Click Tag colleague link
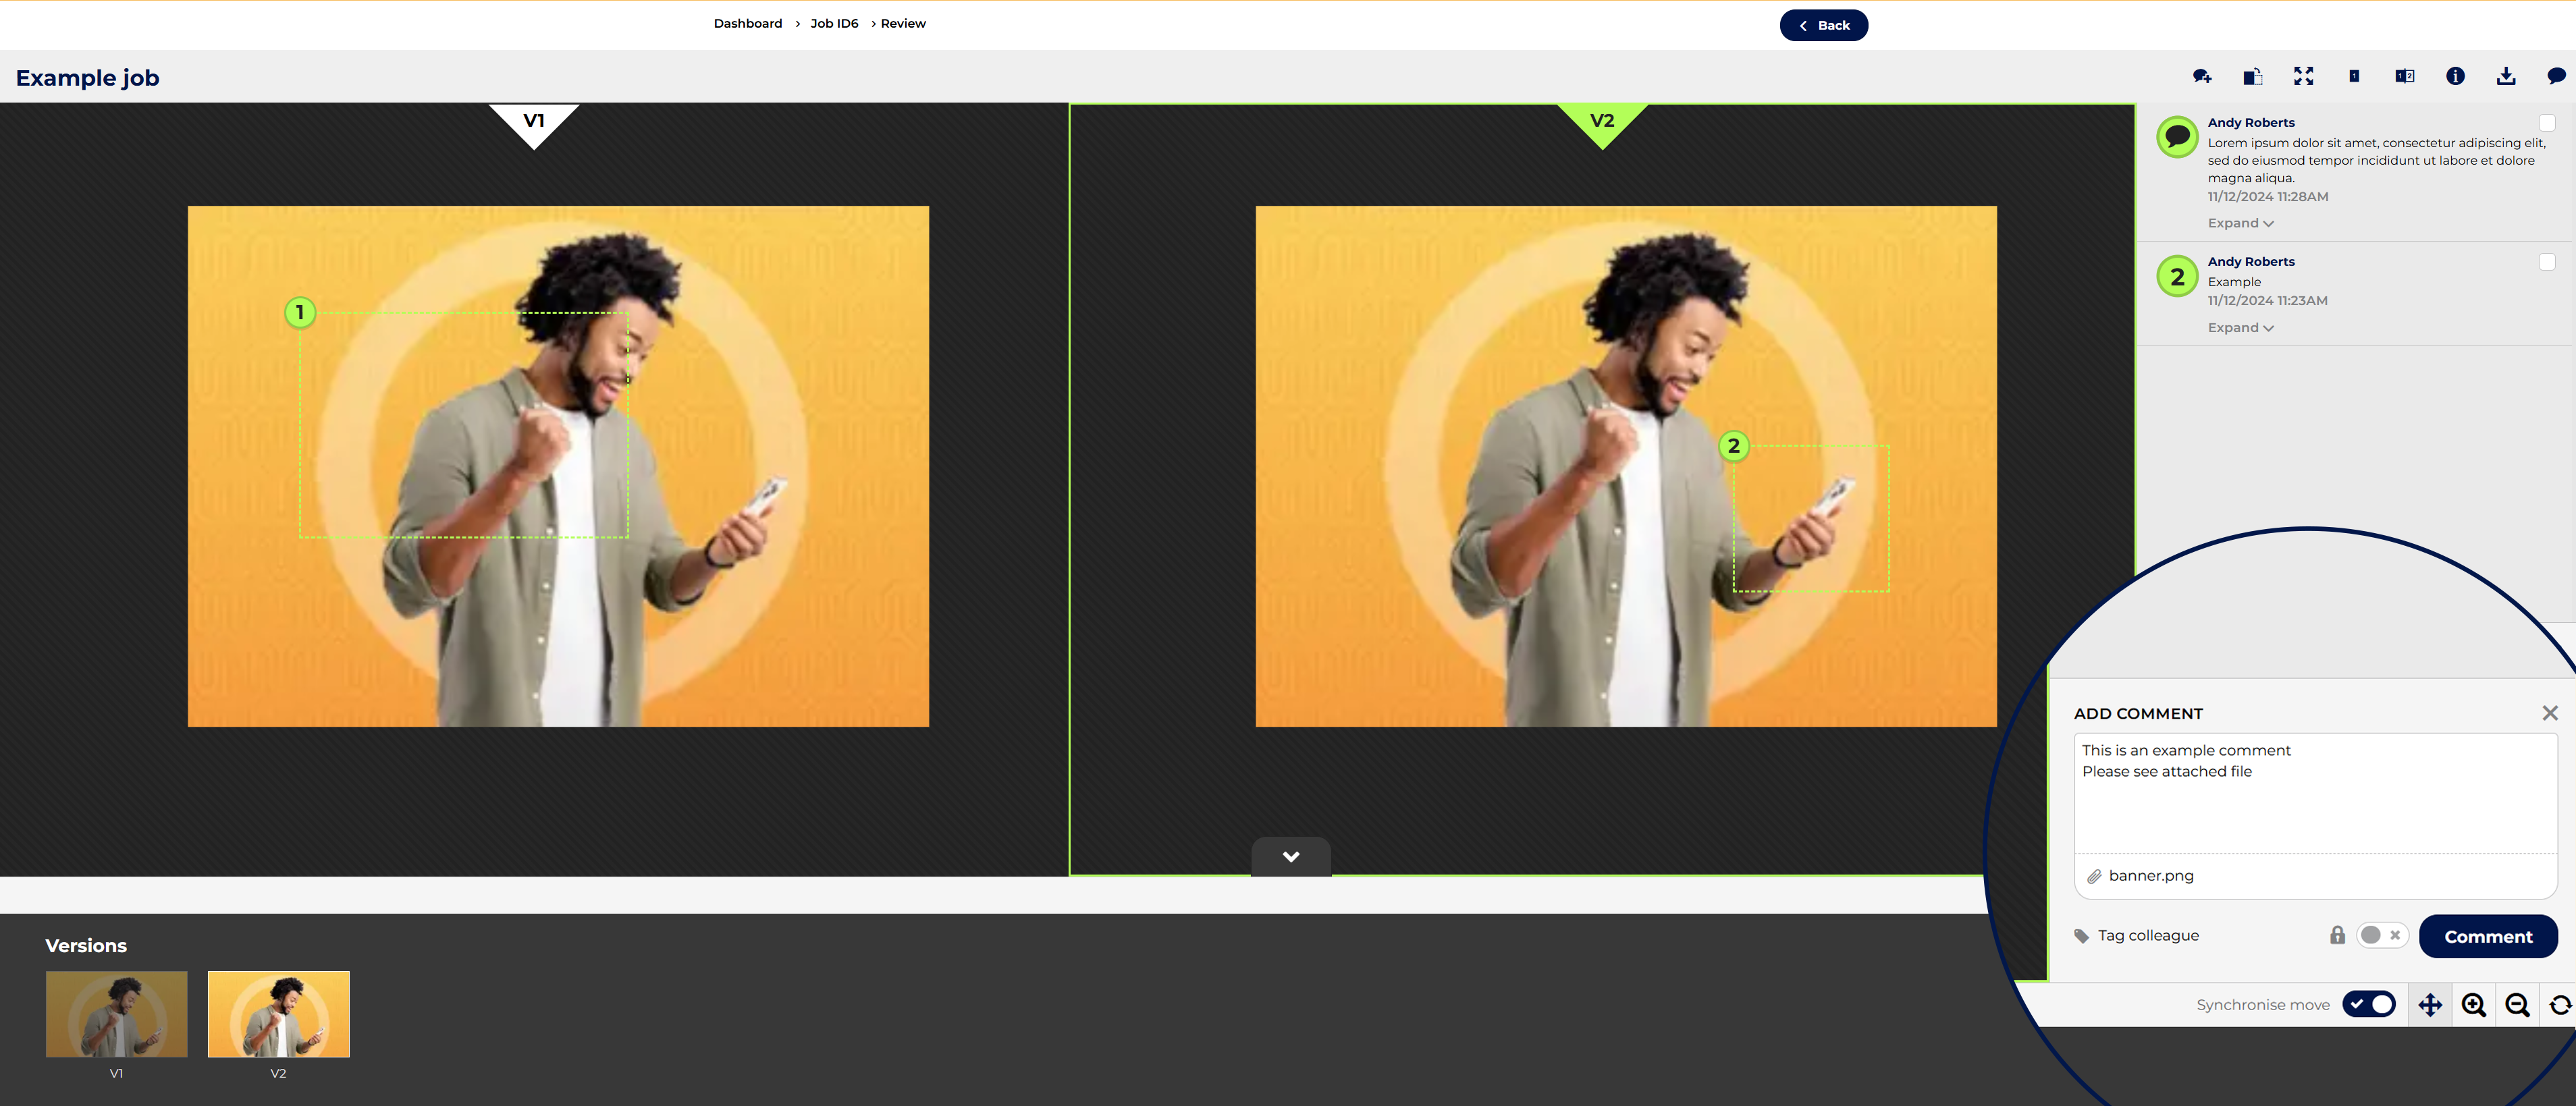Viewport: 2576px width, 1106px height. coord(2148,936)
